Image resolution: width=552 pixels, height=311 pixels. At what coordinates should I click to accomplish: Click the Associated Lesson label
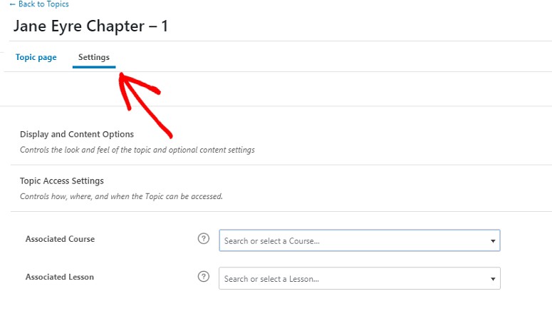point(59,277)
